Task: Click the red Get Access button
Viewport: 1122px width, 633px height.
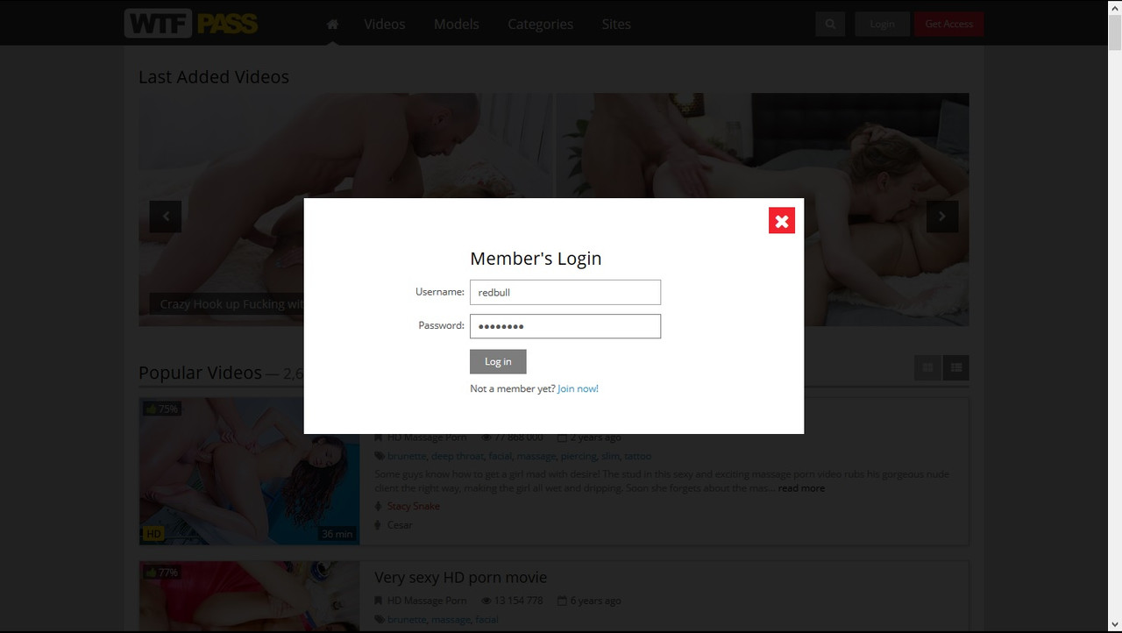Action: click(x=949, y=25)
